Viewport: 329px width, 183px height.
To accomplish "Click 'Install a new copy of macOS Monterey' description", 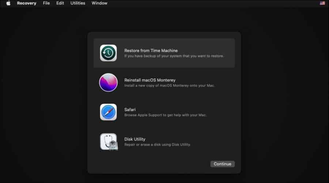I will (x=169, y=85).
